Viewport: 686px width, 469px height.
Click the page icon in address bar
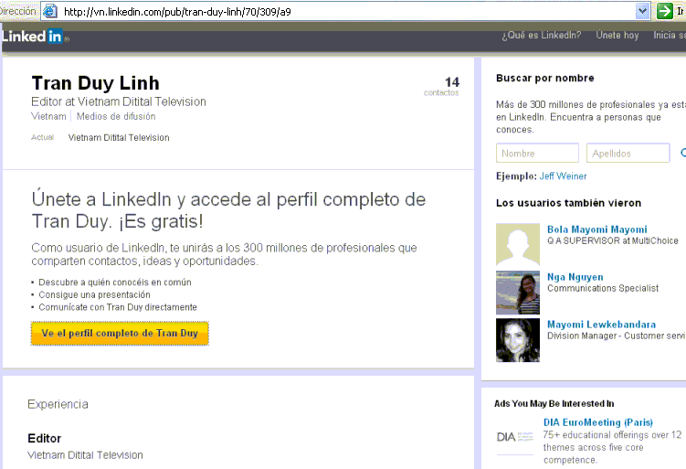click(50, 11)
